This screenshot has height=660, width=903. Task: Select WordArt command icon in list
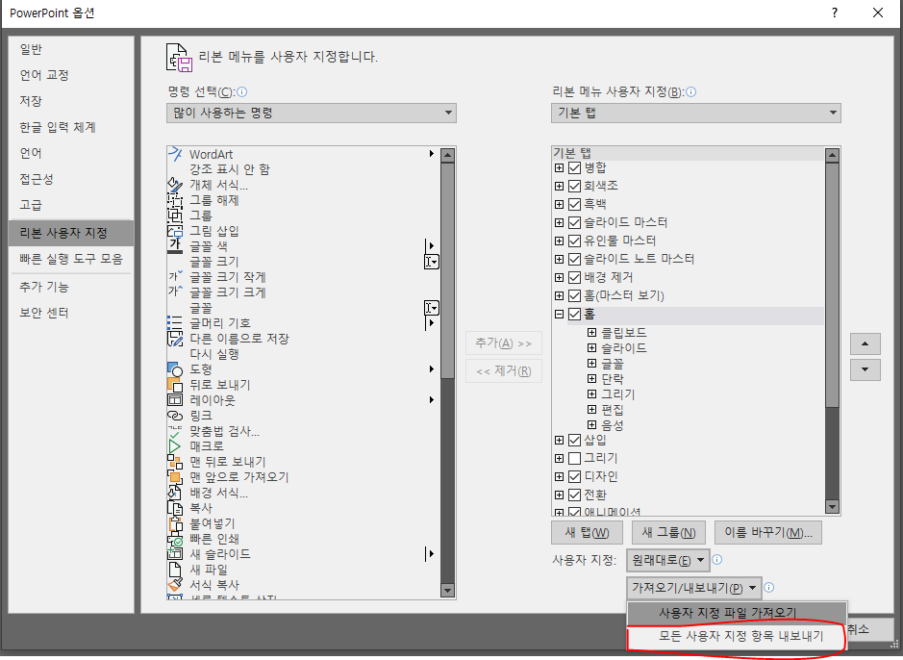point(175,154)
